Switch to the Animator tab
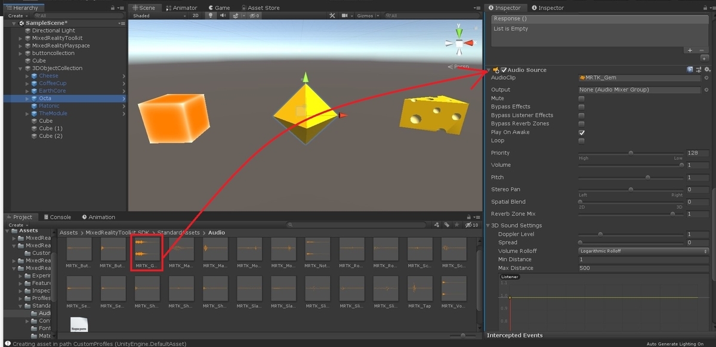Image resolution: width=716 pixels, height=347 pixels. click(x=182, y=8)
